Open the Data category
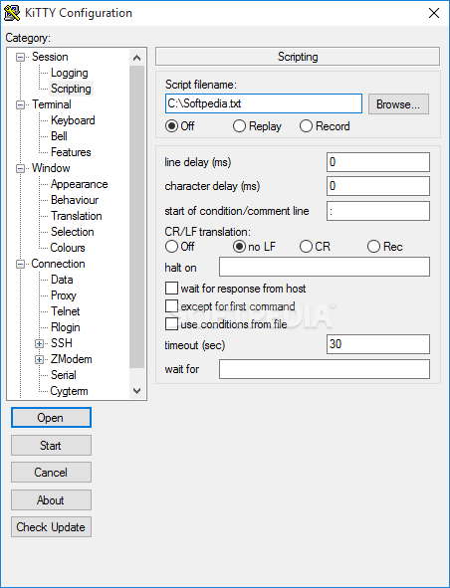 pos(62,280)
